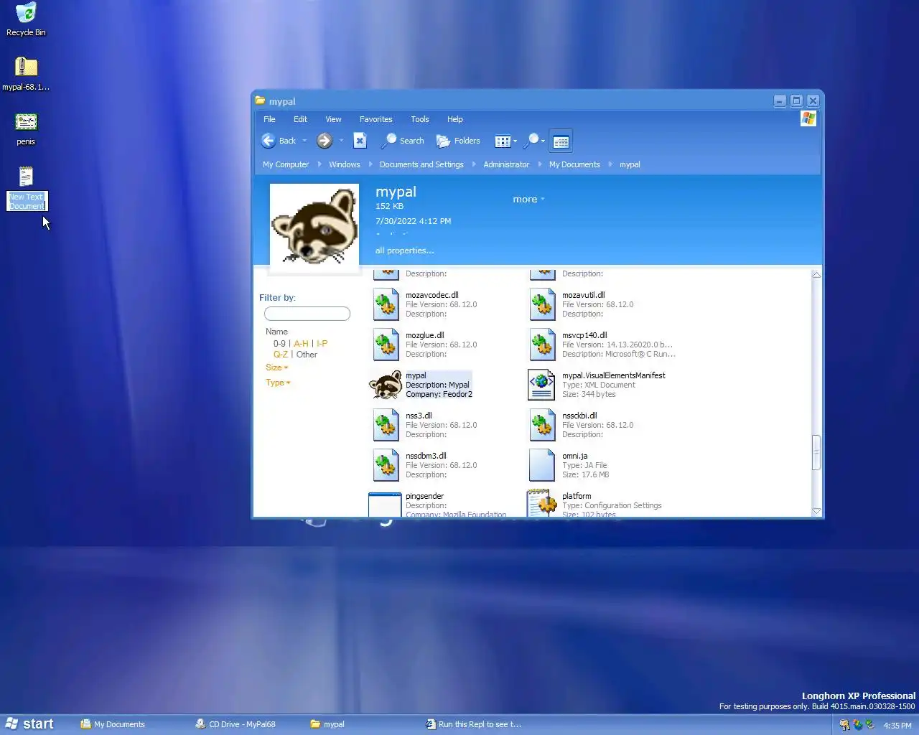Click the Windows flag logo icon
This screenshot has height=735, width=919.
[808, 118]
